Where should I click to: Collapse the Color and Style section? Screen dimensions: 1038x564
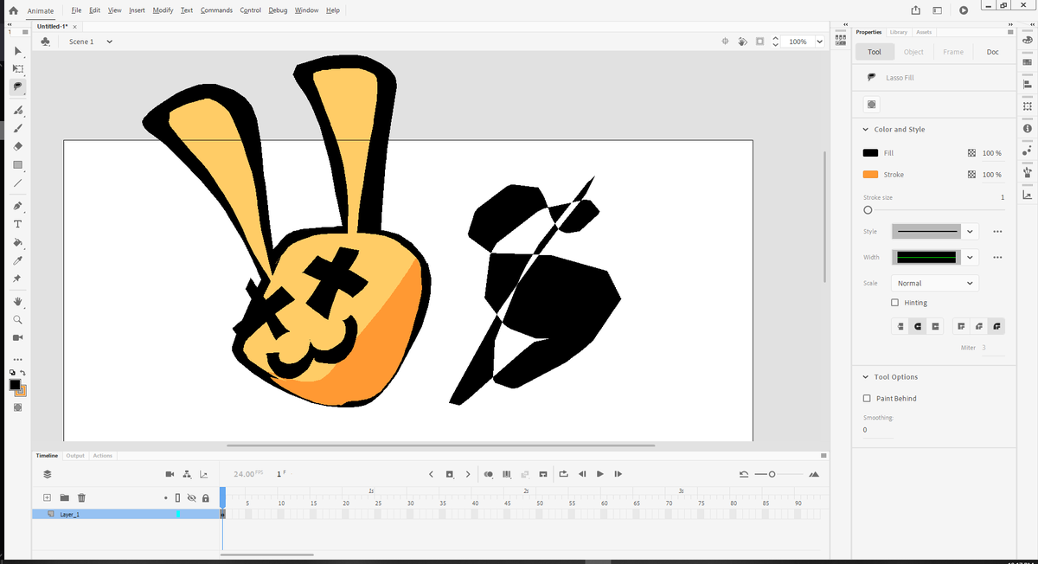pyautogui.click(x=866, y=130)
